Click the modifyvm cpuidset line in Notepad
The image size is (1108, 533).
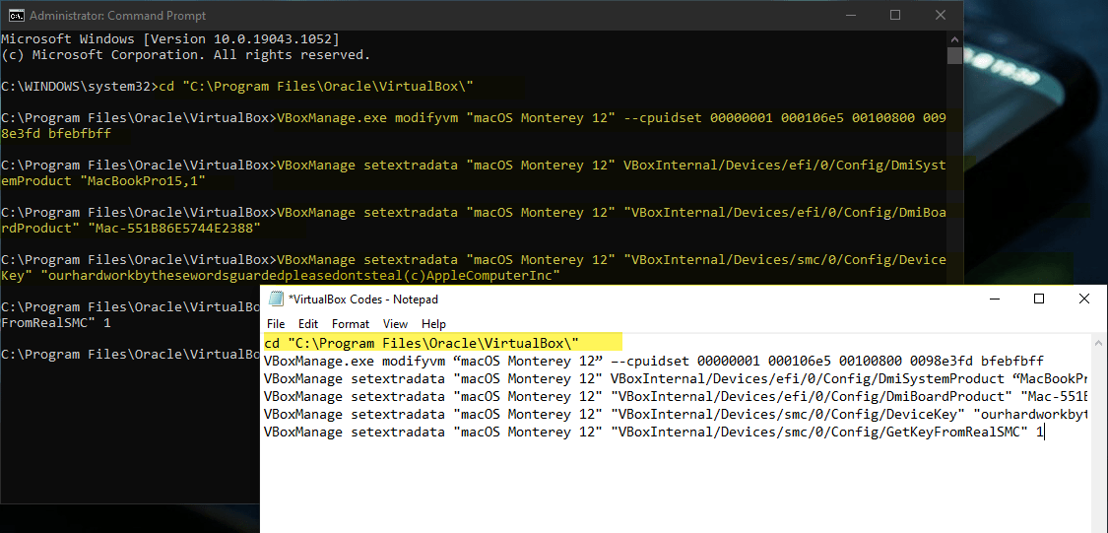click(654, 361)
